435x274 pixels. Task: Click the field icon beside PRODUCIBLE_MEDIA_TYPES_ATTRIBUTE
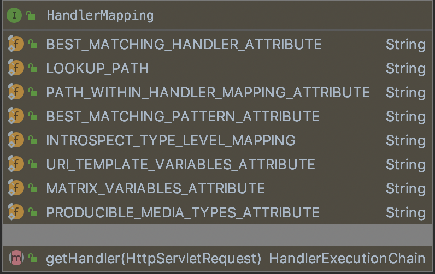15,213
